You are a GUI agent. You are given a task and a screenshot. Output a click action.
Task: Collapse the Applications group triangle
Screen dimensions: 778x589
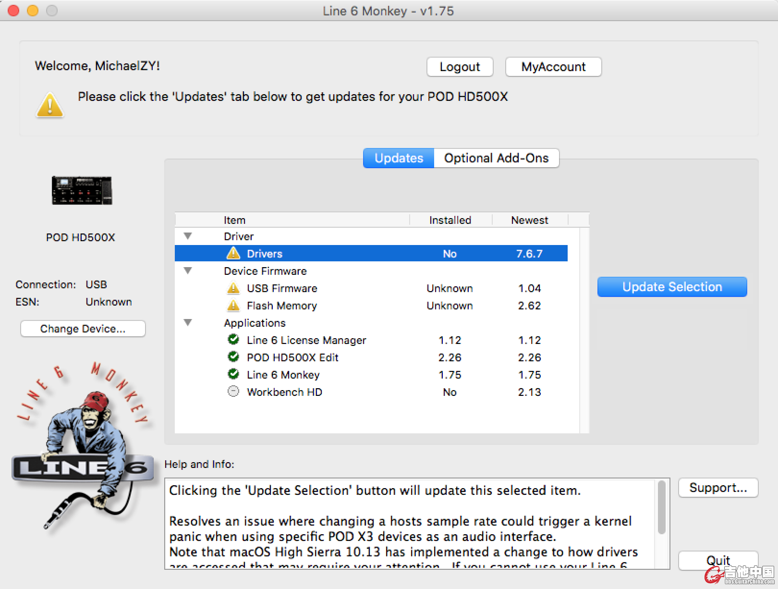[188, 322]
